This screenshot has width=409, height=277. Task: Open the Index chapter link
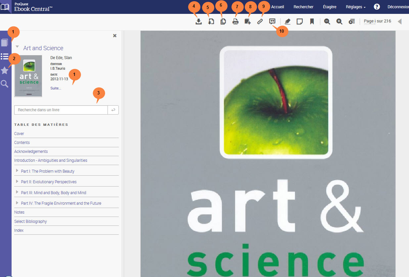point(19,230)
